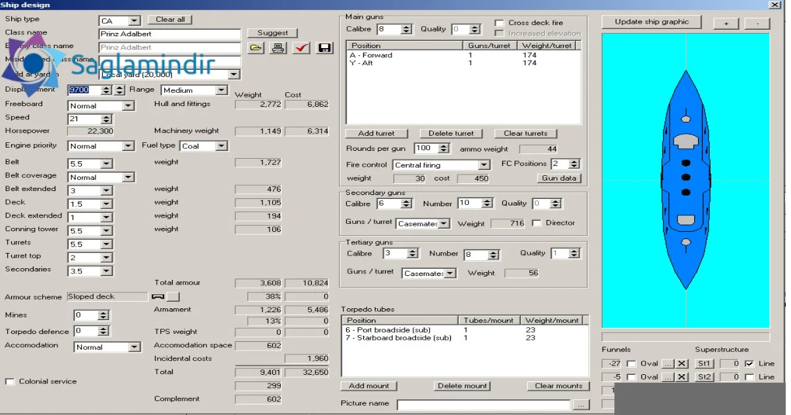Save the design with the floppy disk icon
This screenshot has width=791, height=415.
click(324, 47)
